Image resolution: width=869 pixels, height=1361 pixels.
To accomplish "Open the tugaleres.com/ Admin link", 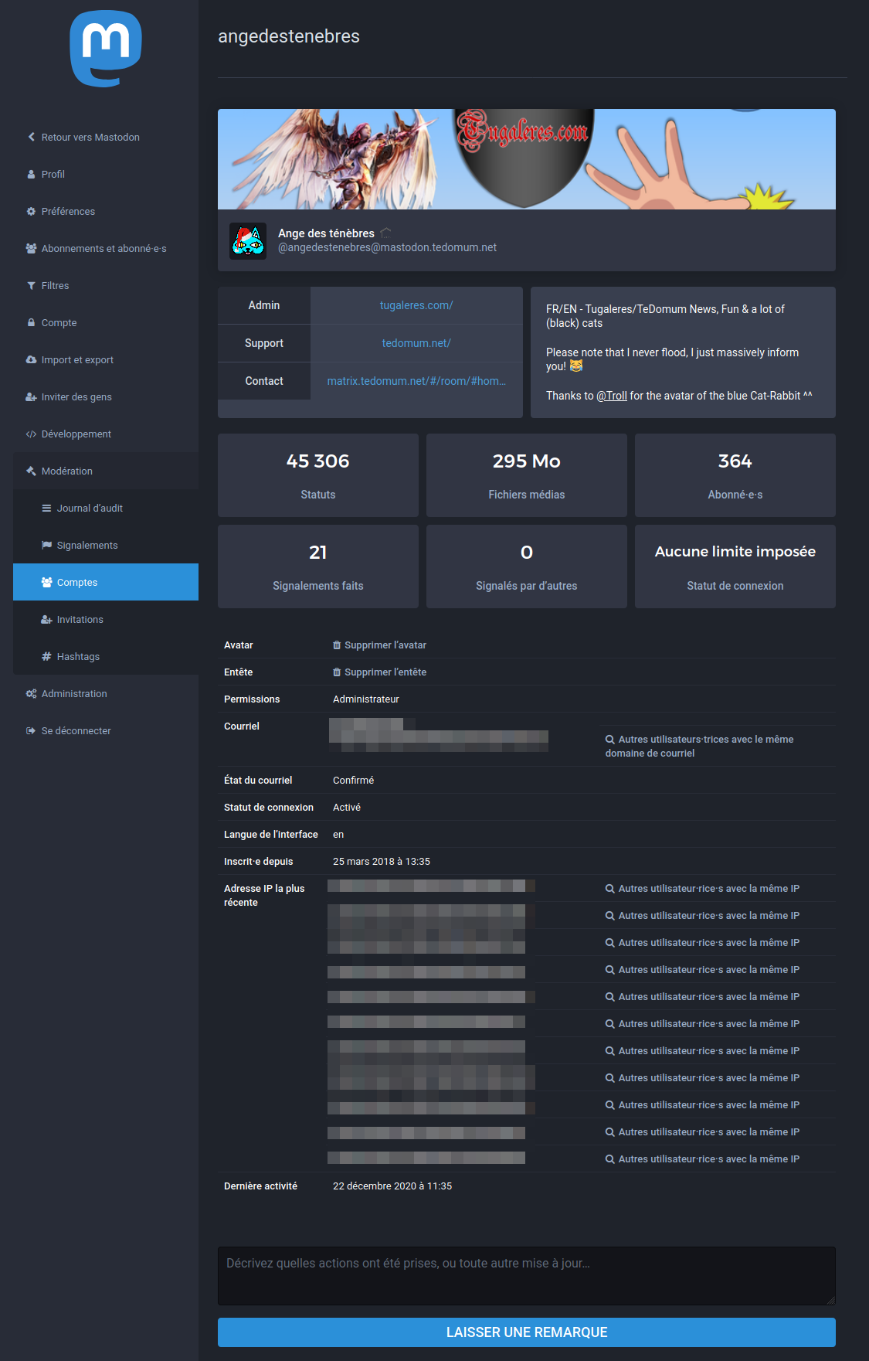I will point(416,305).
